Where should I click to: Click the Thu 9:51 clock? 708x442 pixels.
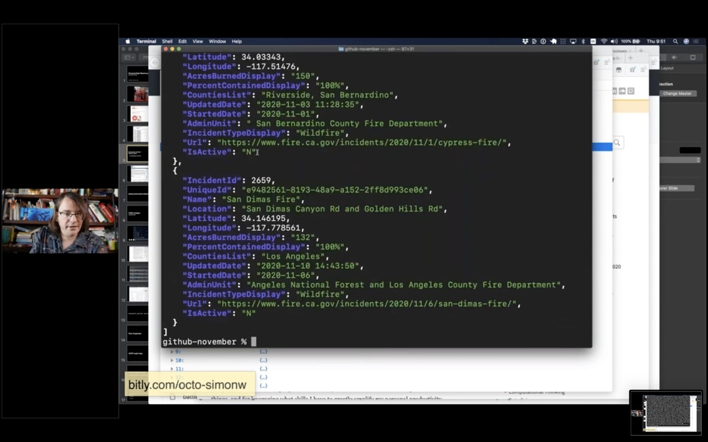coord(656,41)
